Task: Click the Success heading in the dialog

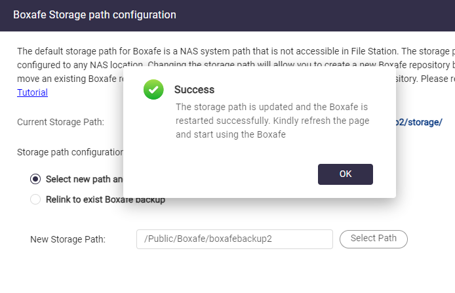Action: click(x=194, y=90)
